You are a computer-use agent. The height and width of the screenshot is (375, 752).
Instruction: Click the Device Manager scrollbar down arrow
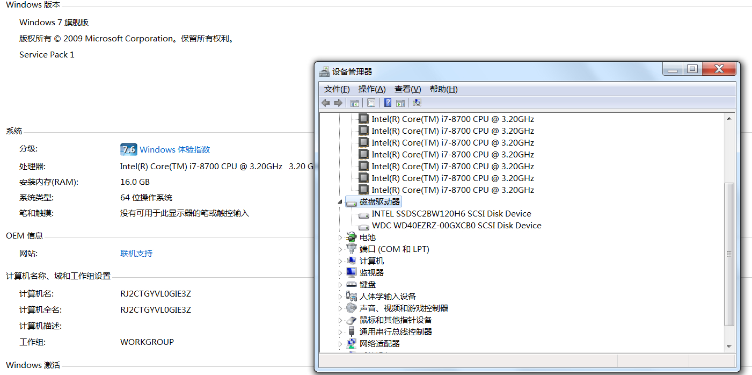729,347
